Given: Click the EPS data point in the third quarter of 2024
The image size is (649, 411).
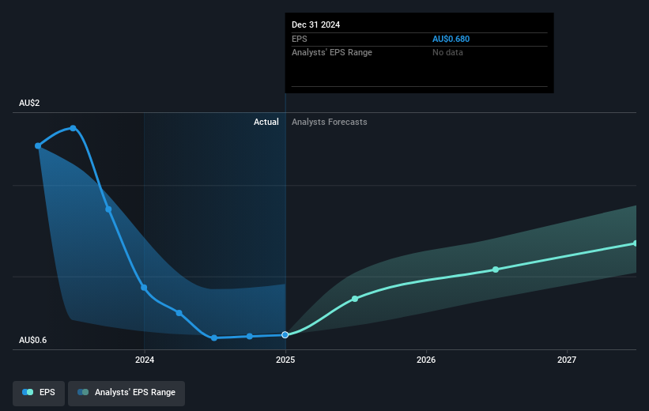Looking at the screenshot, I should pos(250,336).
